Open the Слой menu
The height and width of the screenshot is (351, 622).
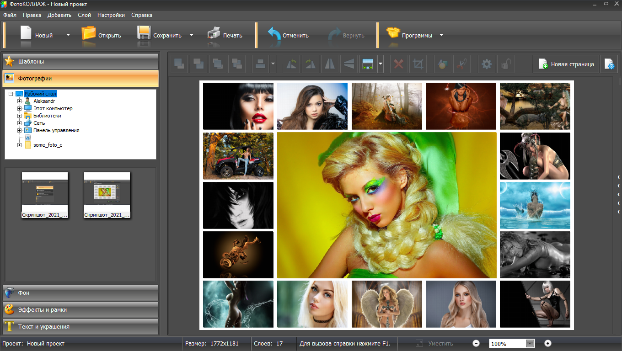(x=84, y=15)
